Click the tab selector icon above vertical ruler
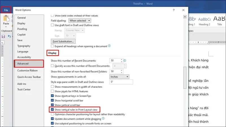Screen dimensions: 226x127 [2, 43]
